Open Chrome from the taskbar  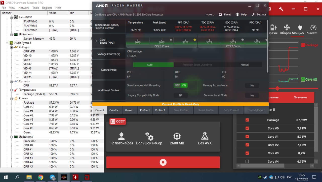(x=41, y=177)
